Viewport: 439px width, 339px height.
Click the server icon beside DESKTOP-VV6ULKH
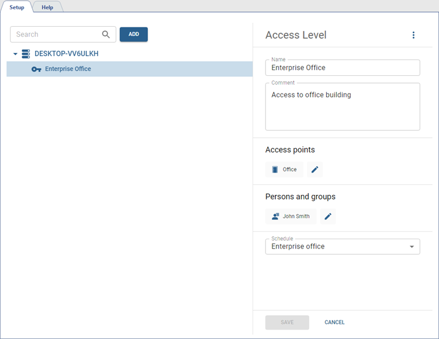tap(26, 54)
